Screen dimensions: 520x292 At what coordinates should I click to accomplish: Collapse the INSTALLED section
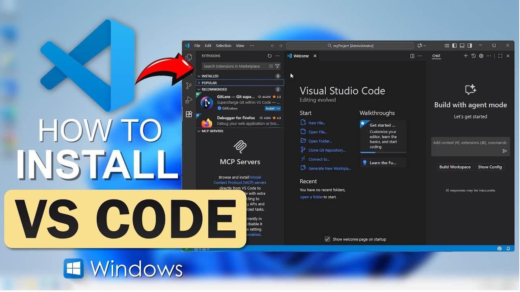pyautogui.click(x=240, y=76)
